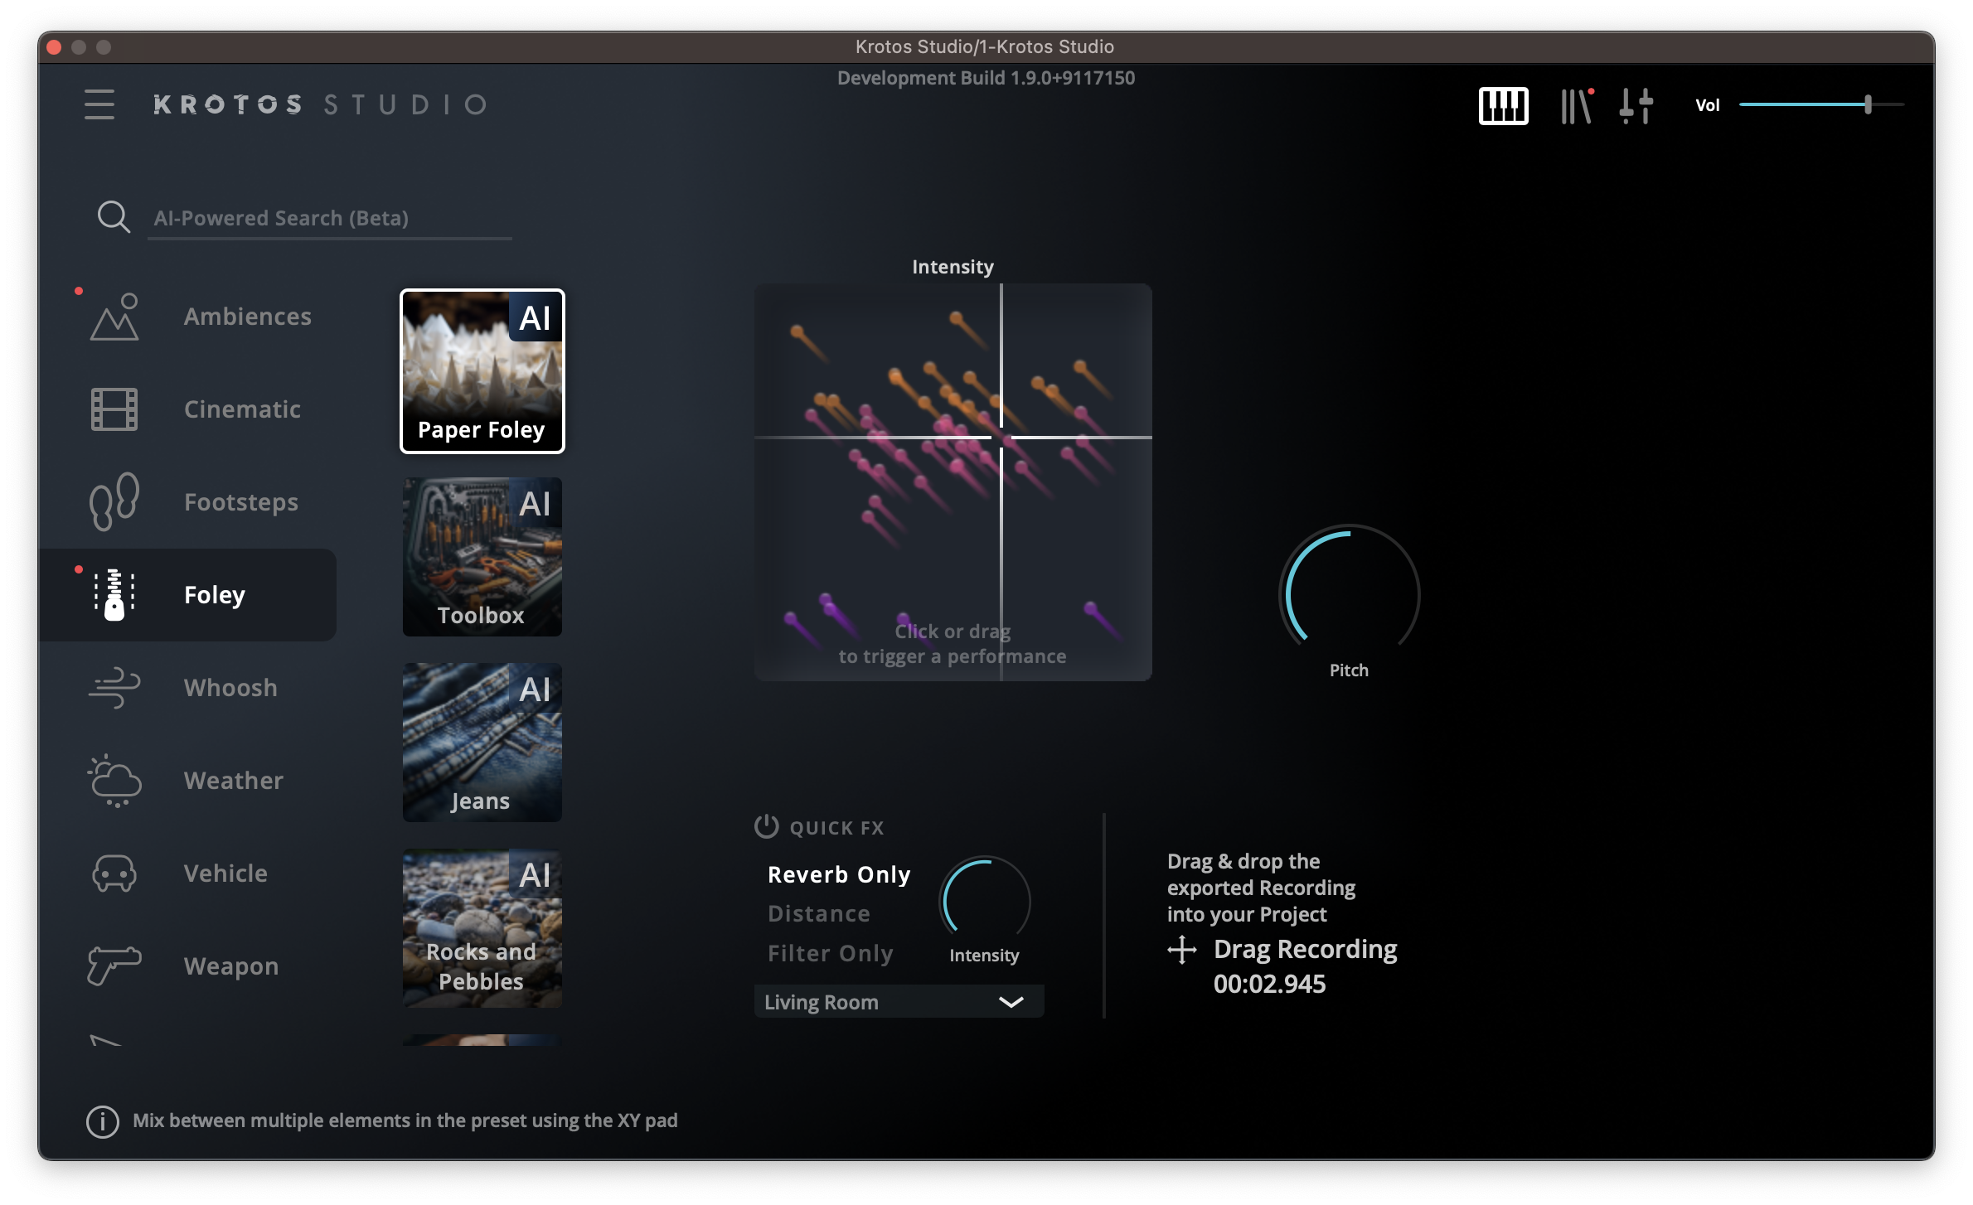This screenshot has width=1973, height=1205.
Task: Select Reverb Only mode
Action: 838,874
